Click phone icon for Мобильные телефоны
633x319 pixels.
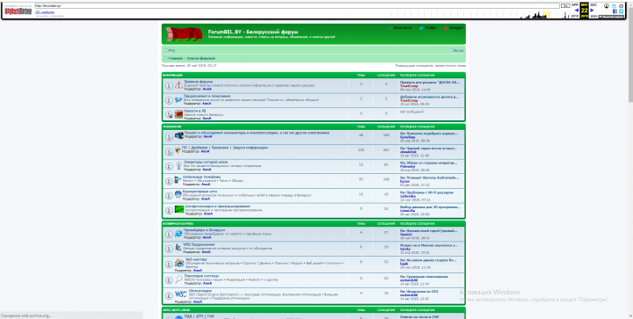[x=178, y=180]
